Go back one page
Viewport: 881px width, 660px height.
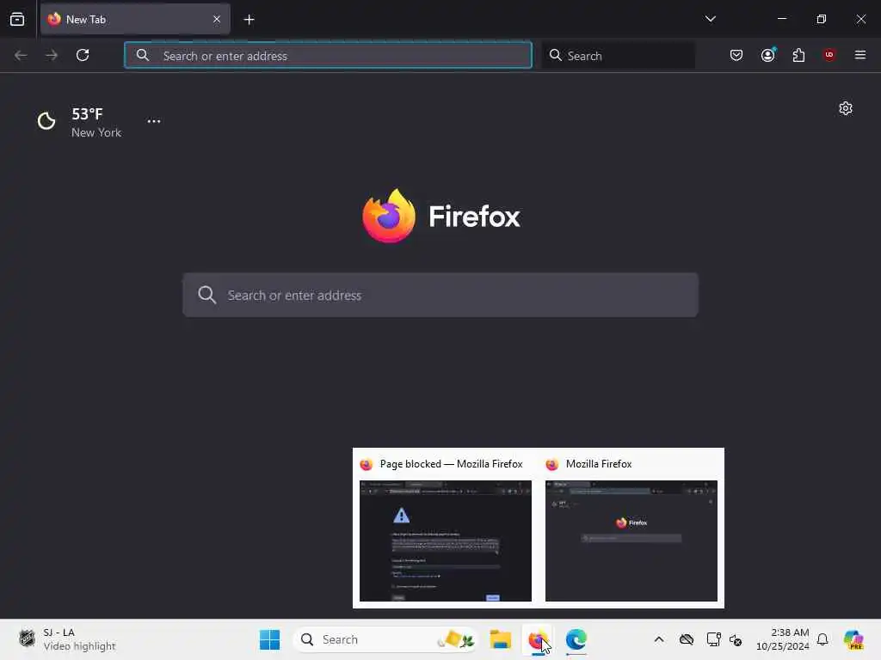(x=21, y=55)
